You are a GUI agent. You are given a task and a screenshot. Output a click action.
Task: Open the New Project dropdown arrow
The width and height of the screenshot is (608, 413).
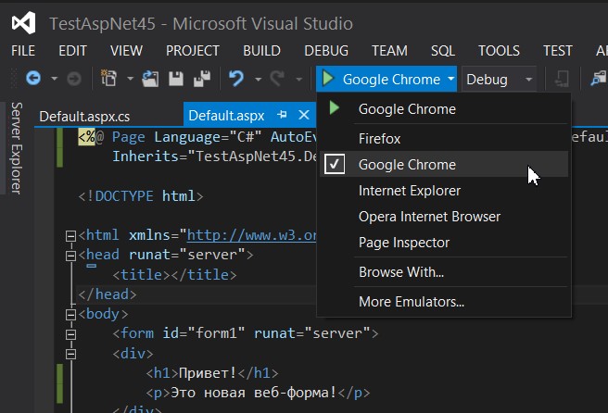[131, 79]
